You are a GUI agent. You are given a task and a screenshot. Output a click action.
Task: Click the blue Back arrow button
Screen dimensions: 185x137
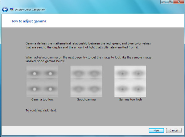[5, 10]
